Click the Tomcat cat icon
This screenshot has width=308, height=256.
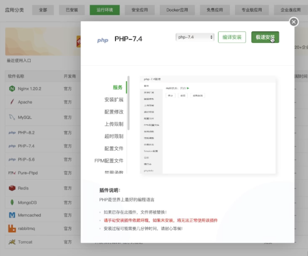(12, 242)
